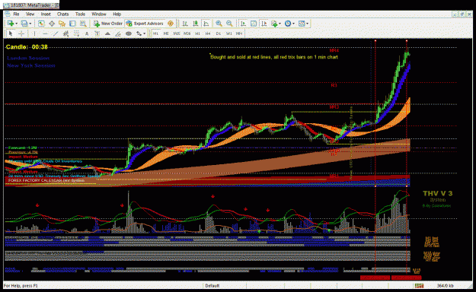Switch chart to bar chart style

(x=185, y=24)
